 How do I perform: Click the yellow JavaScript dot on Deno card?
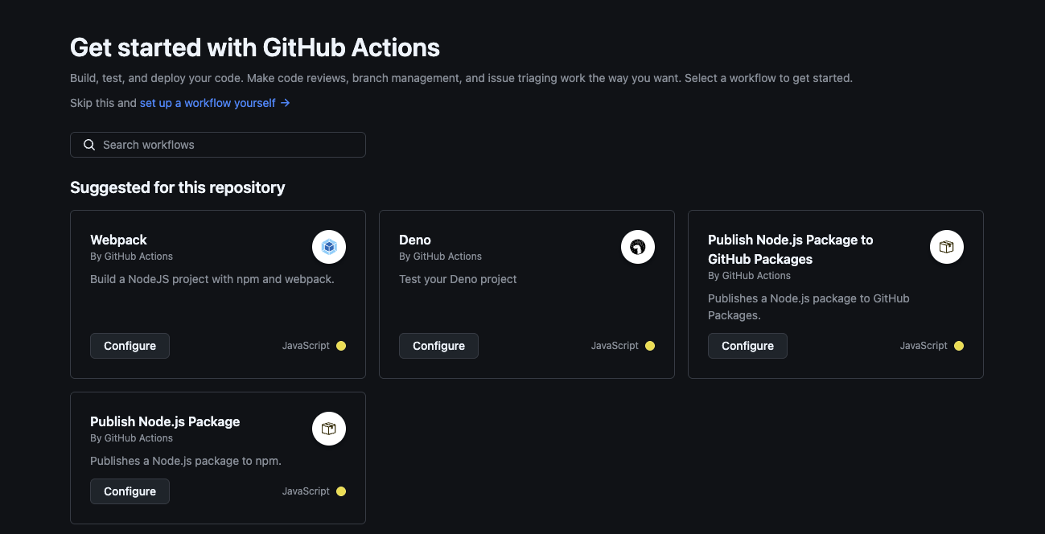(650, 346)
